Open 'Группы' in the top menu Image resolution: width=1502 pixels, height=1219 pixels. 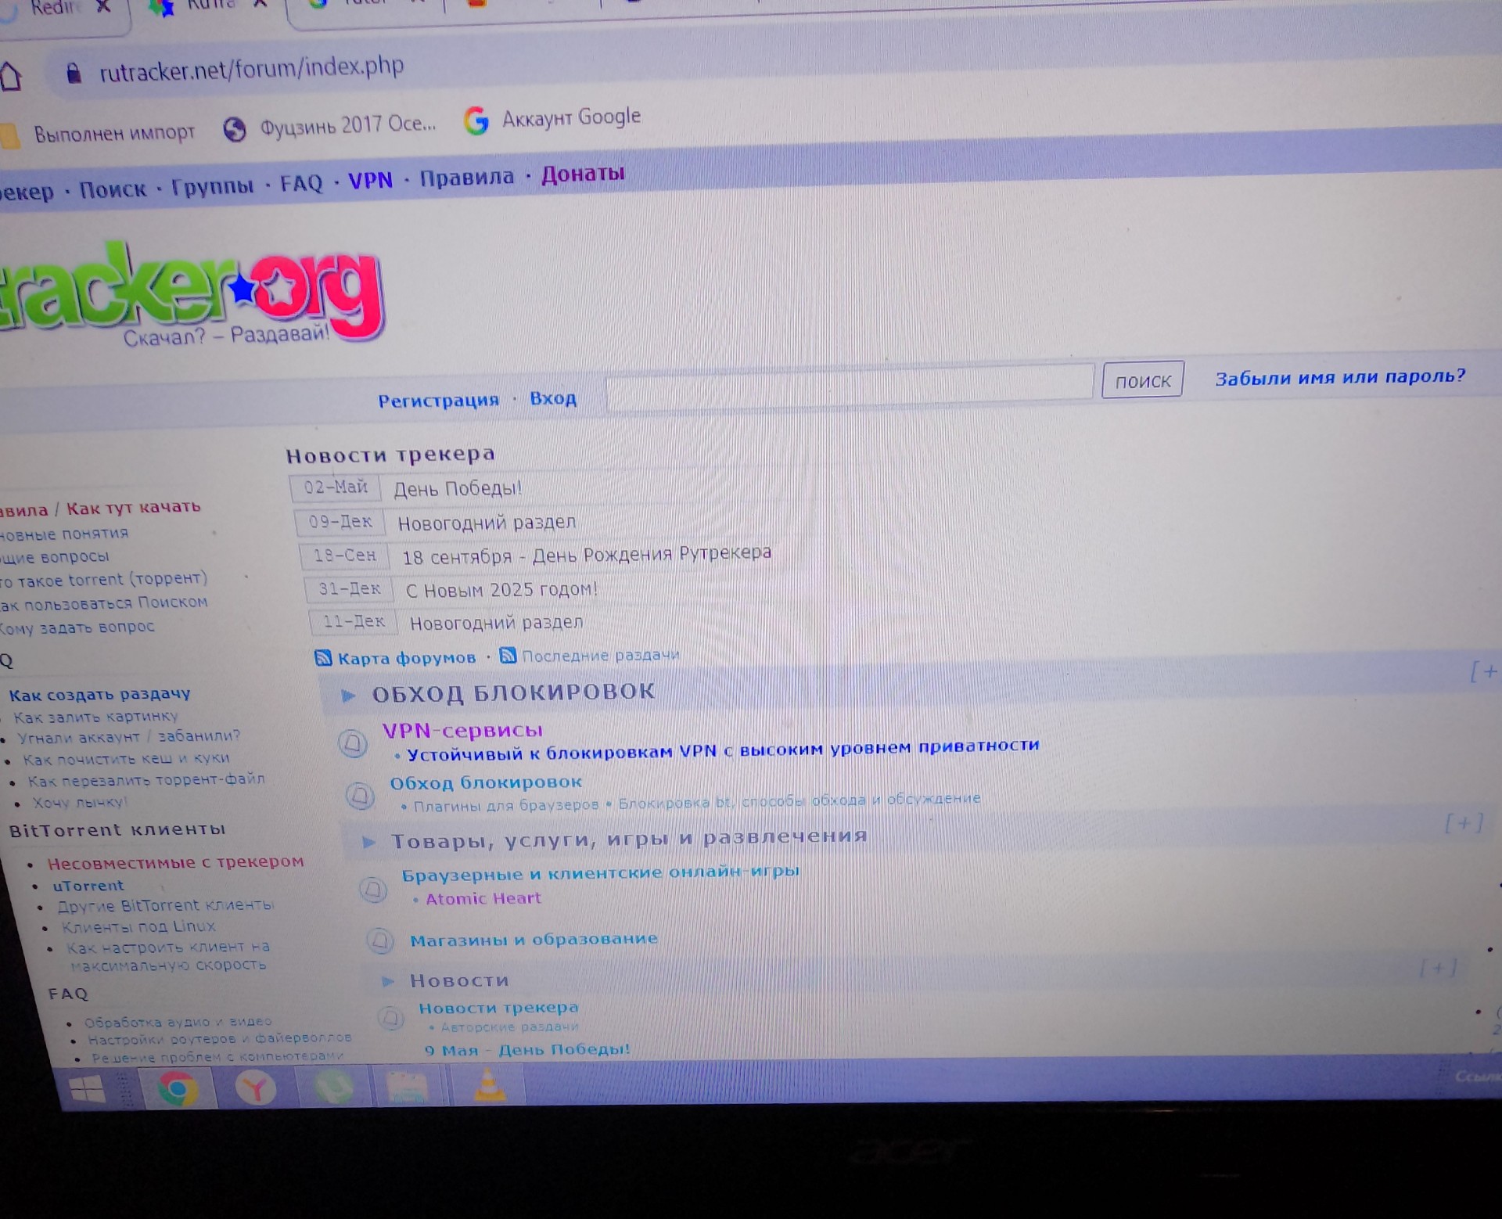(212, 186)
